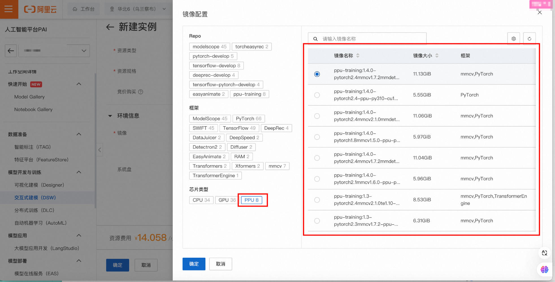Filter by easyanimate repo
Viewport: 555px width, 282px height.
point(209,94)
